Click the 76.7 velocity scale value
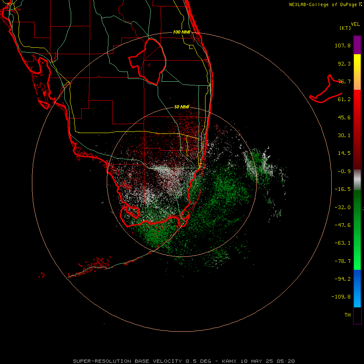This screenshot has height=364, width=364. [344, 81]
